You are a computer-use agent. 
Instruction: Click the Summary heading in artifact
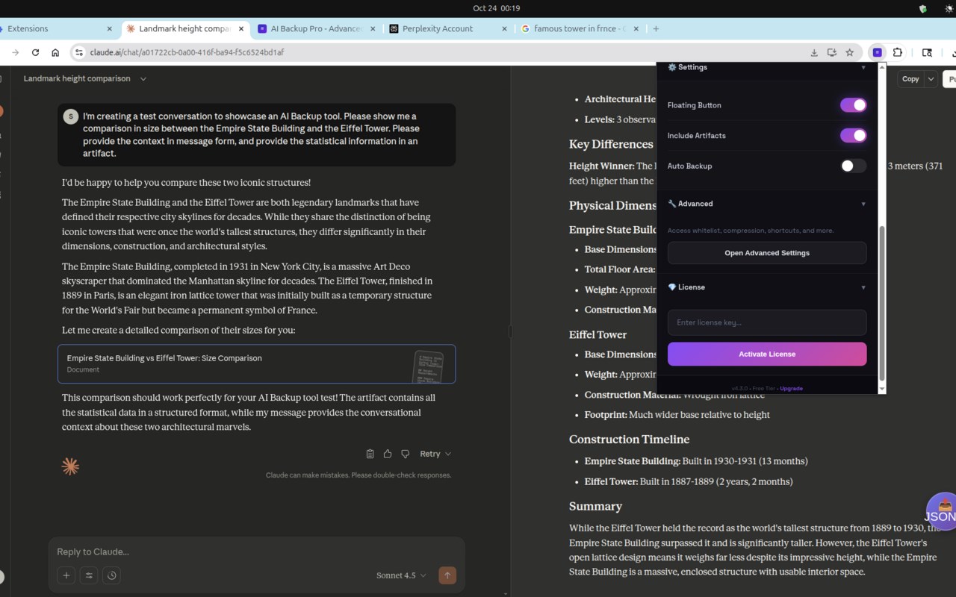point(595,506)
